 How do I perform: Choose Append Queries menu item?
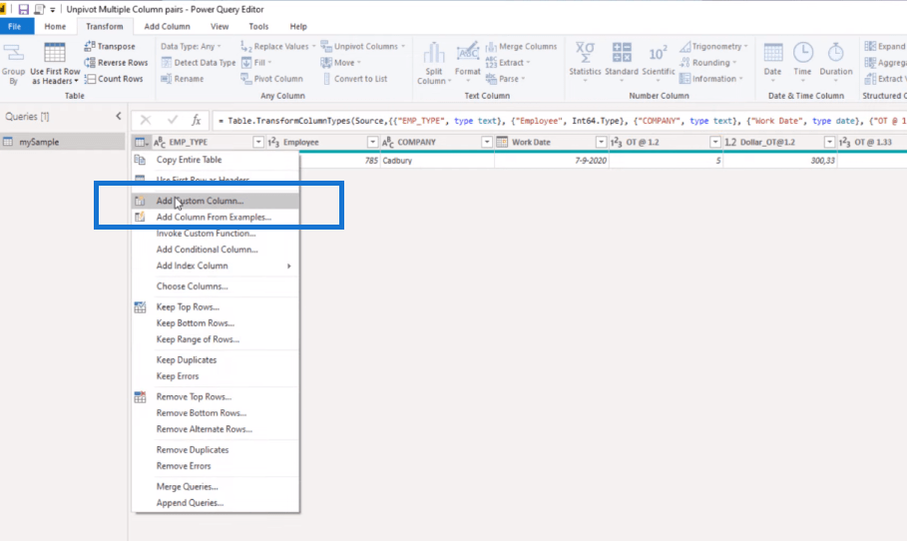[x=216, y=503]
